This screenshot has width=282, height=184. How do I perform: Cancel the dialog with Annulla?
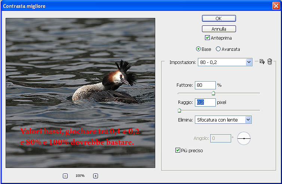219,29
